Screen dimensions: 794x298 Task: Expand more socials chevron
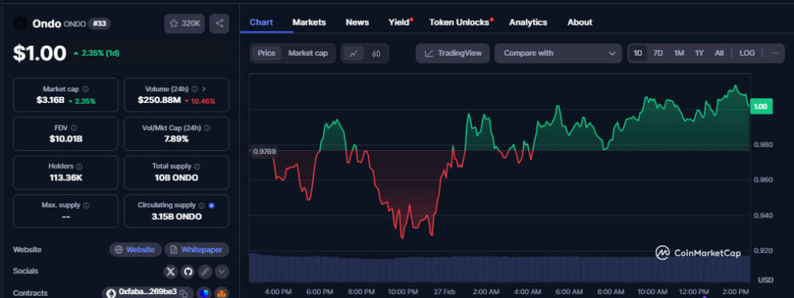pyautogui.click(x=222, y=272)
